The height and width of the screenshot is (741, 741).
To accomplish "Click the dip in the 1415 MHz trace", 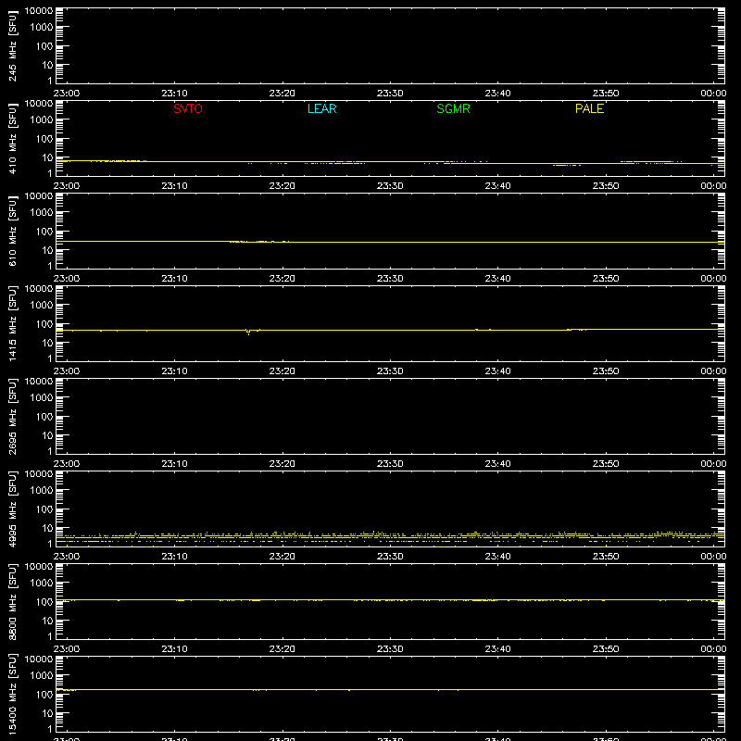I will pyautogui.click(x=248, y=332).
